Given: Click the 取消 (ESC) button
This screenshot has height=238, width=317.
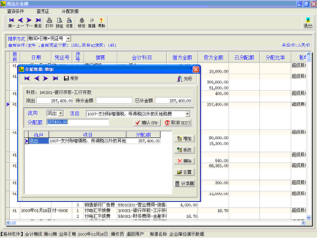Looking at the screenshot, I should pyautogui.click(x=177, y=123).
